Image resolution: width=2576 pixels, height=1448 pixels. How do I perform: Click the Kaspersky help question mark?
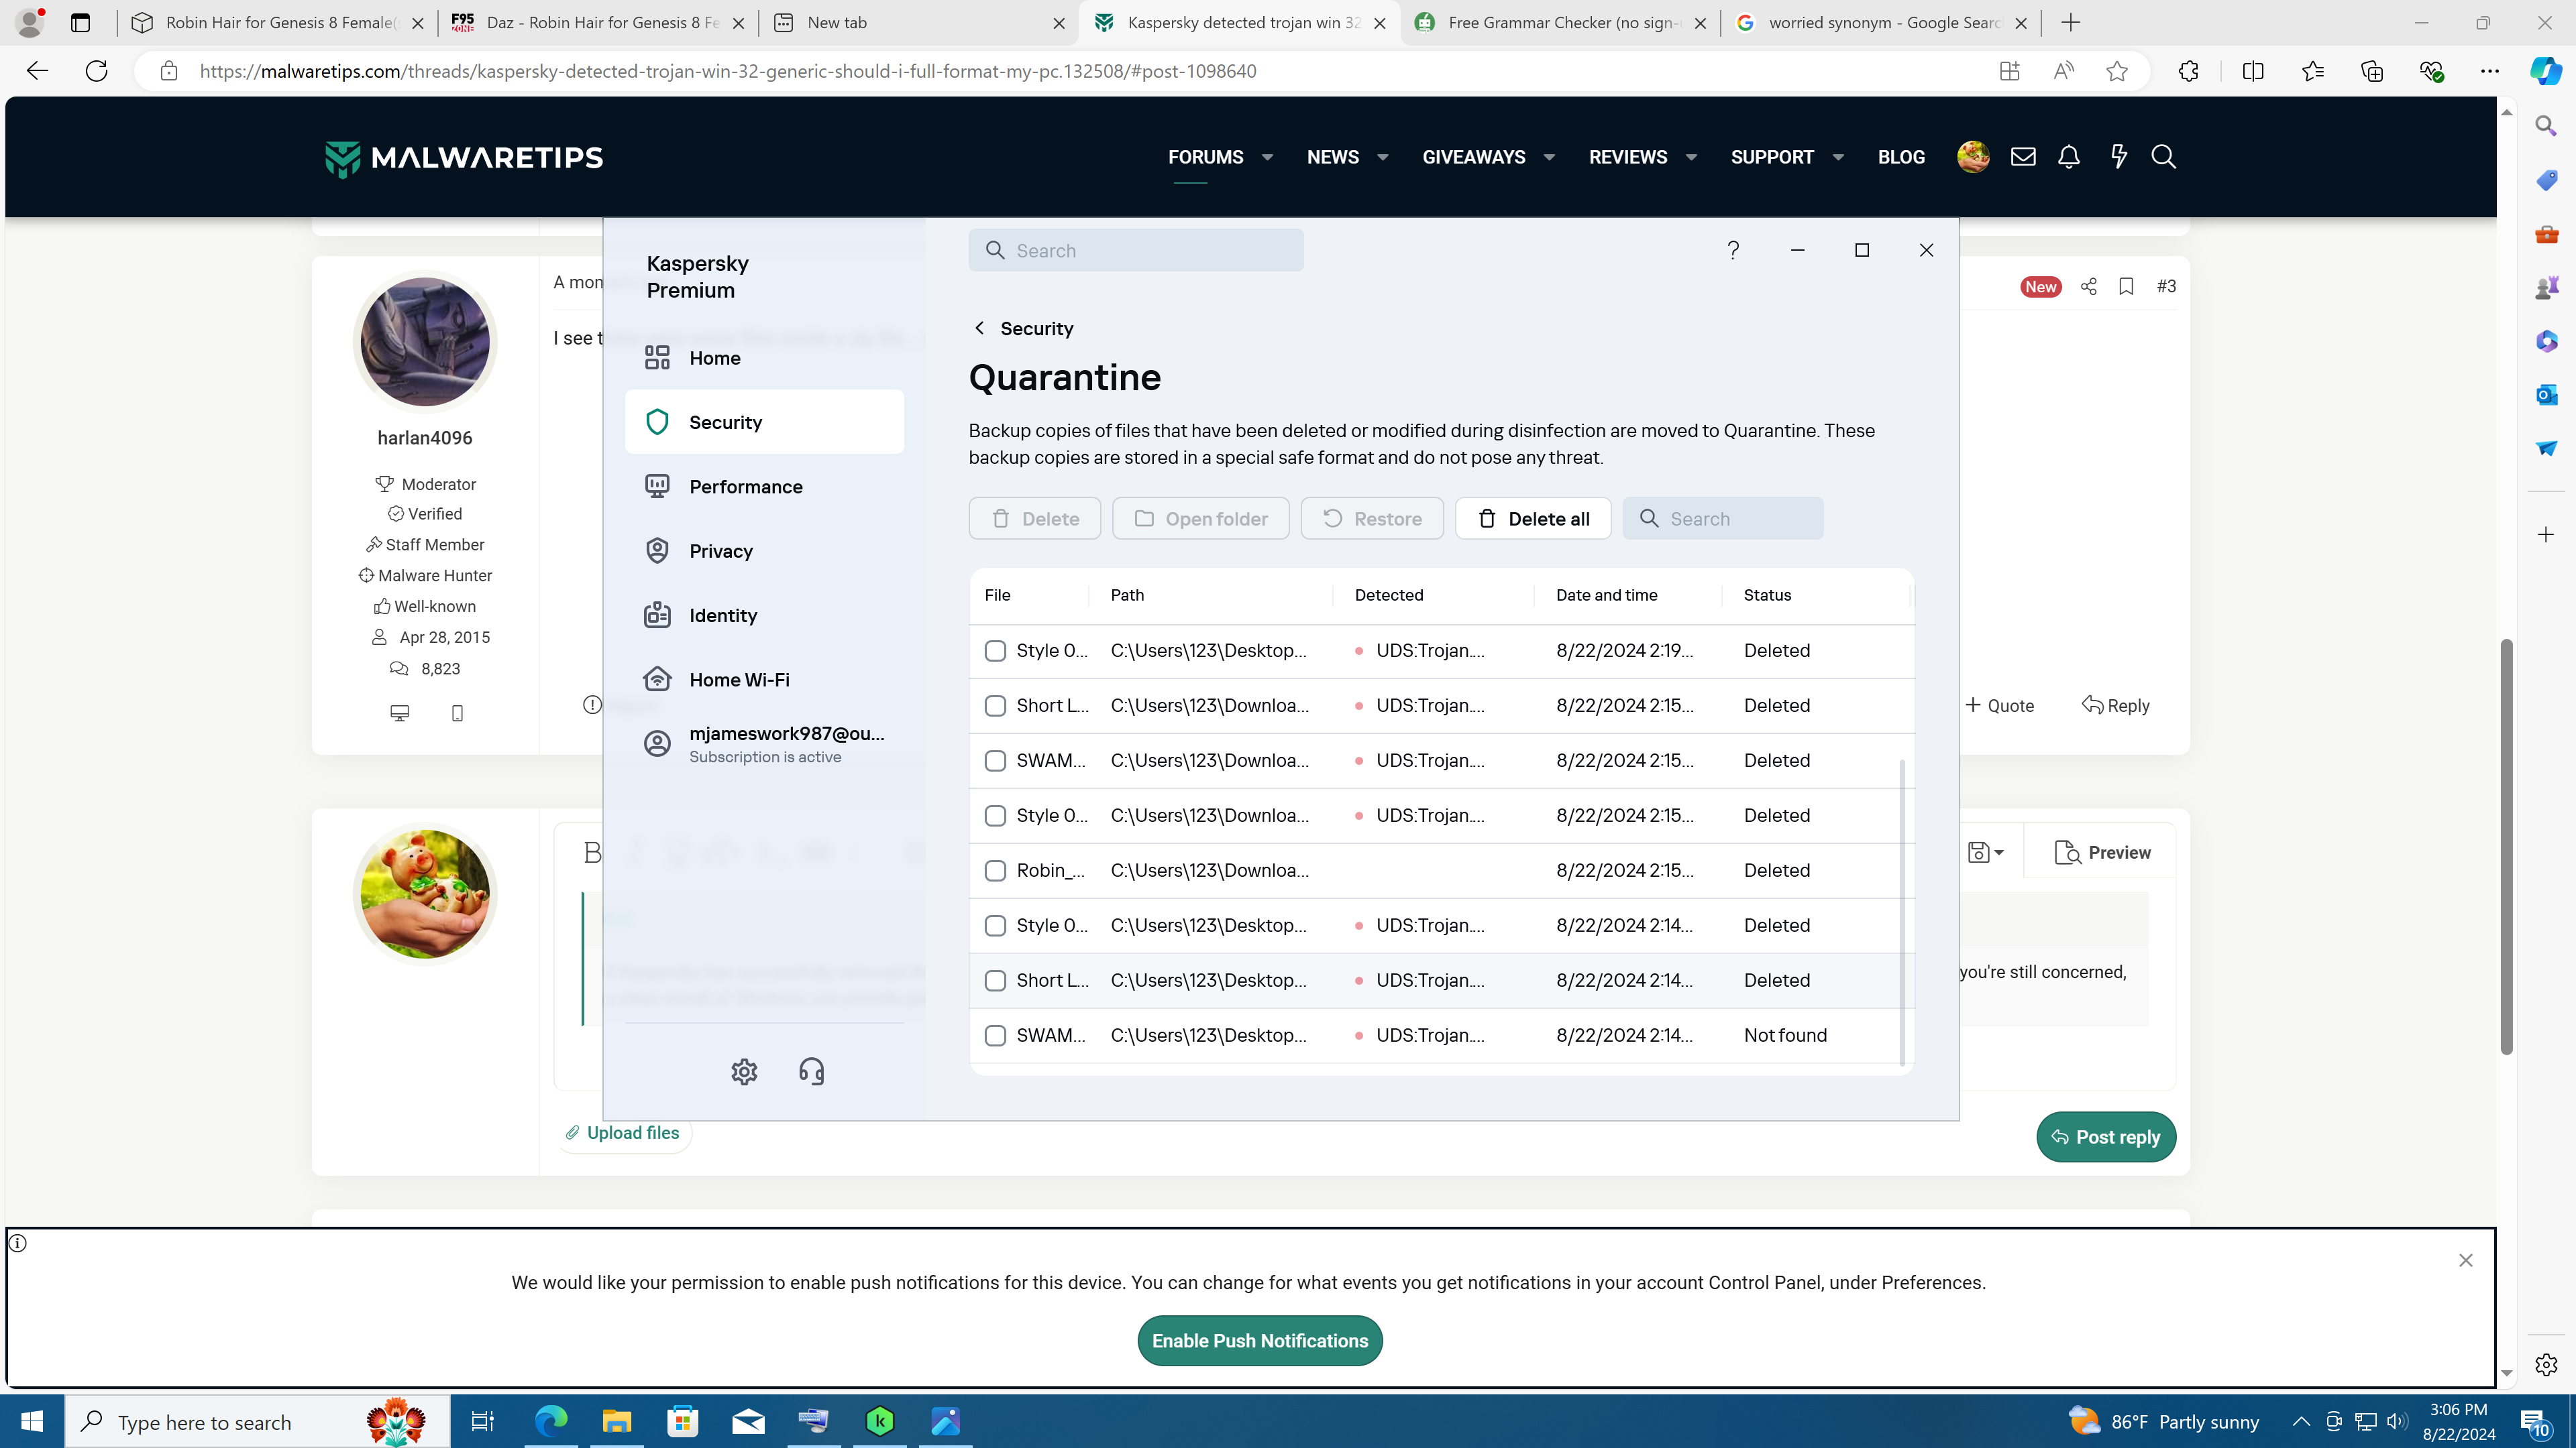pyautogui.click(x=1733, y=250)
